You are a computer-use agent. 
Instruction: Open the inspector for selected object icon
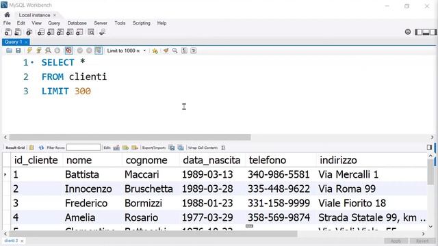(29, 32)
